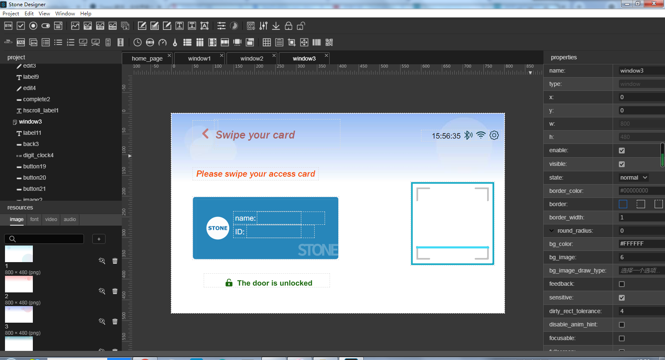
Task: Select the analog clock widget tool
Action: (x=138, y=42)
